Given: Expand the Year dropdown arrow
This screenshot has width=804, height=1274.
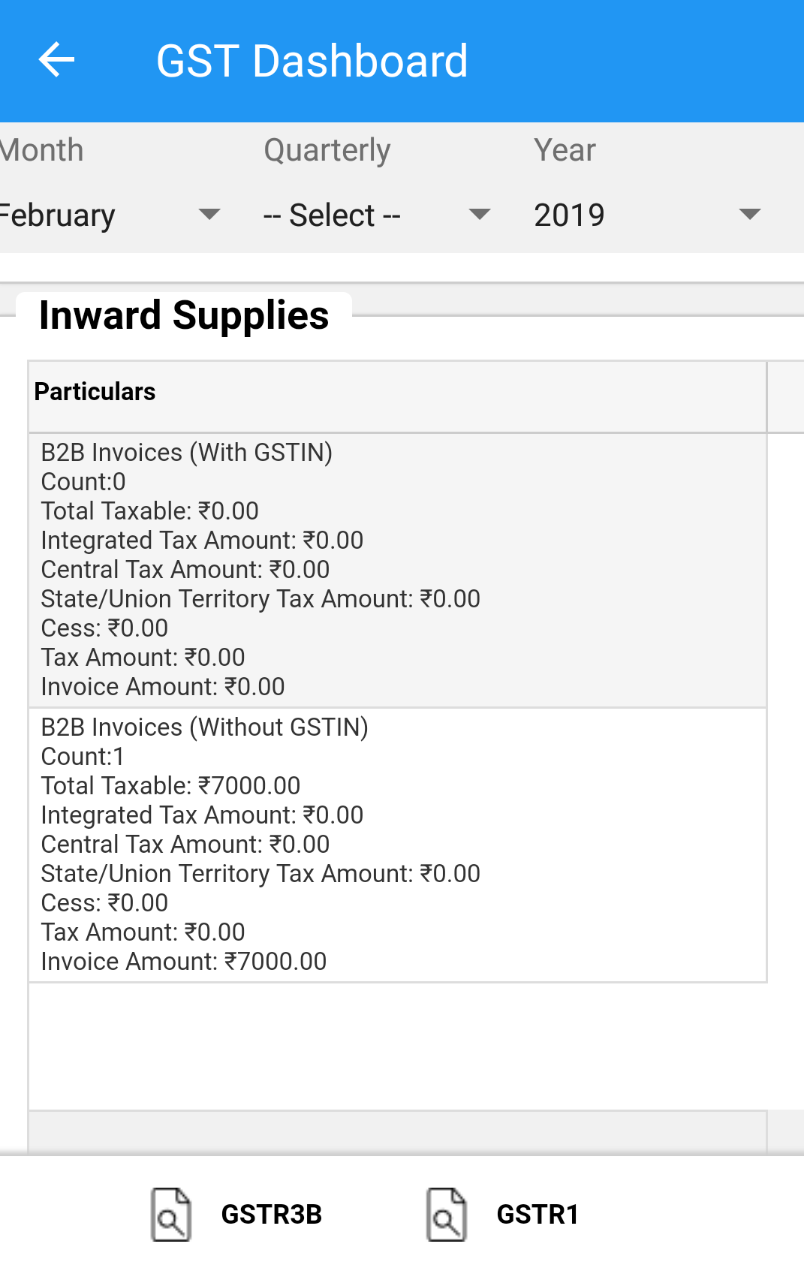Looking at the screenshot, I should point(749,215).
